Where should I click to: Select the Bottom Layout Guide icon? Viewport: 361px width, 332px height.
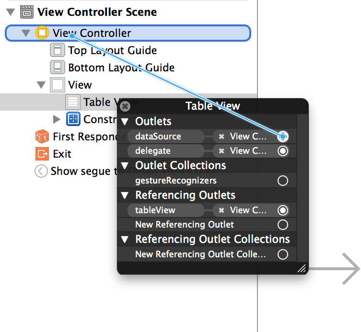tap(58, 68)
